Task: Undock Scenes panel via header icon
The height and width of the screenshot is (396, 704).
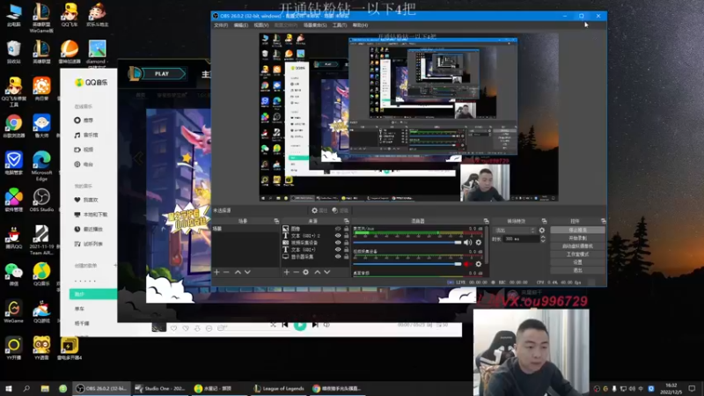Action: pyautogui.click(x=276, y=221)
